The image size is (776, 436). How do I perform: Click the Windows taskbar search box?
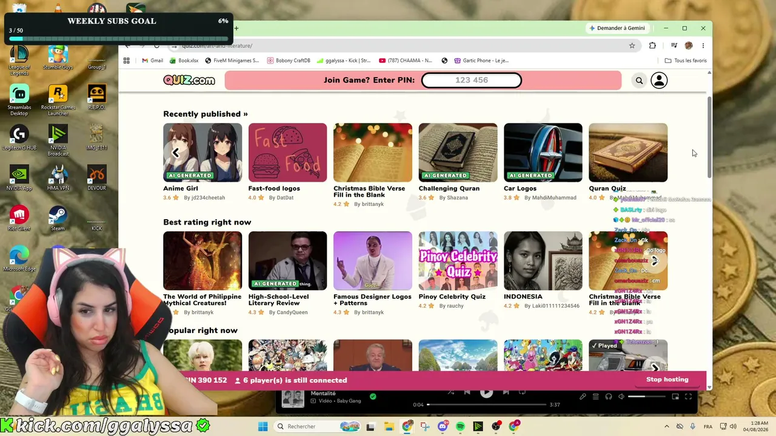point(316,426)
